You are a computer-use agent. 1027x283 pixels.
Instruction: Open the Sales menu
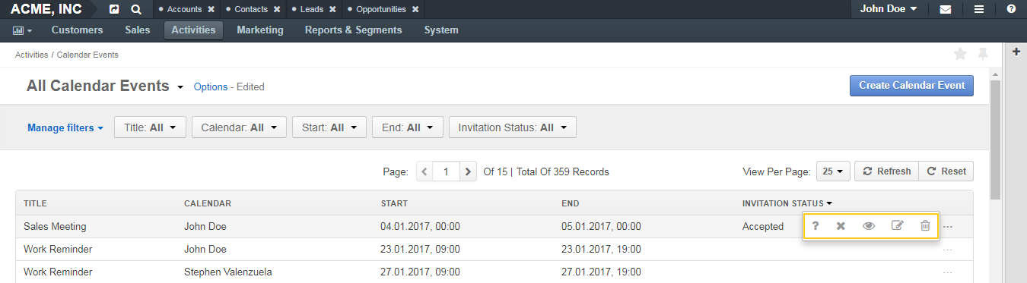click(x=138, y=30)
